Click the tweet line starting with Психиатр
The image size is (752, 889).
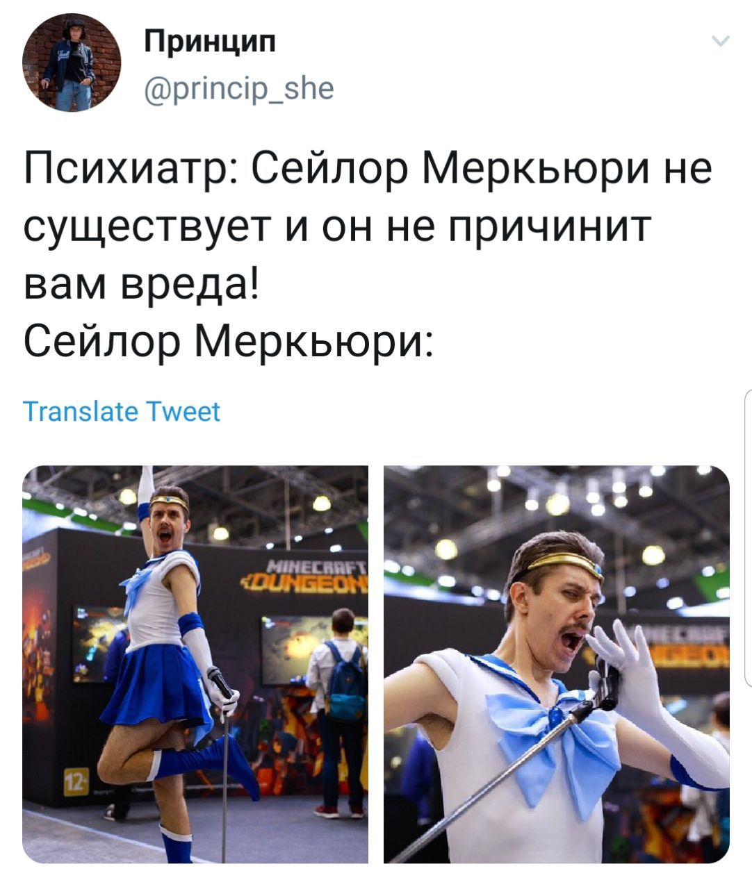368,170
